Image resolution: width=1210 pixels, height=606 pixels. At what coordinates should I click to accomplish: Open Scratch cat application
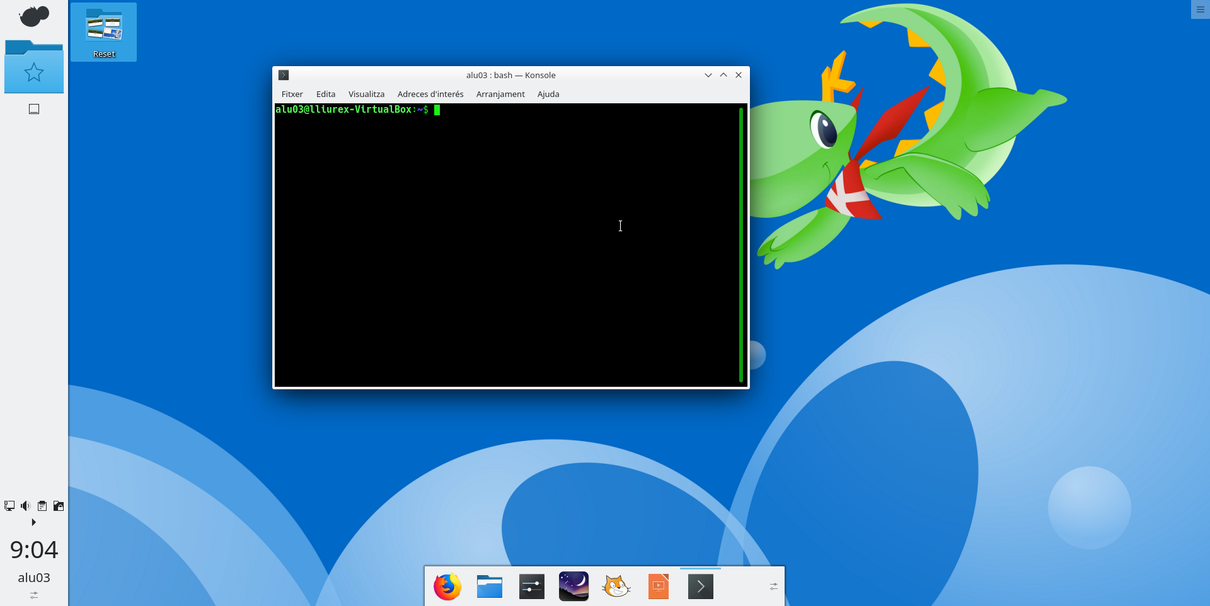click(616, 586)
